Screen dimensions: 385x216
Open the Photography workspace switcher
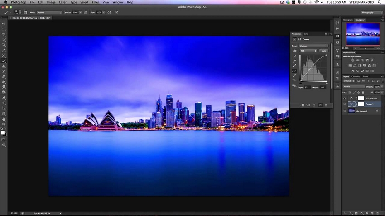pos(372,12)
